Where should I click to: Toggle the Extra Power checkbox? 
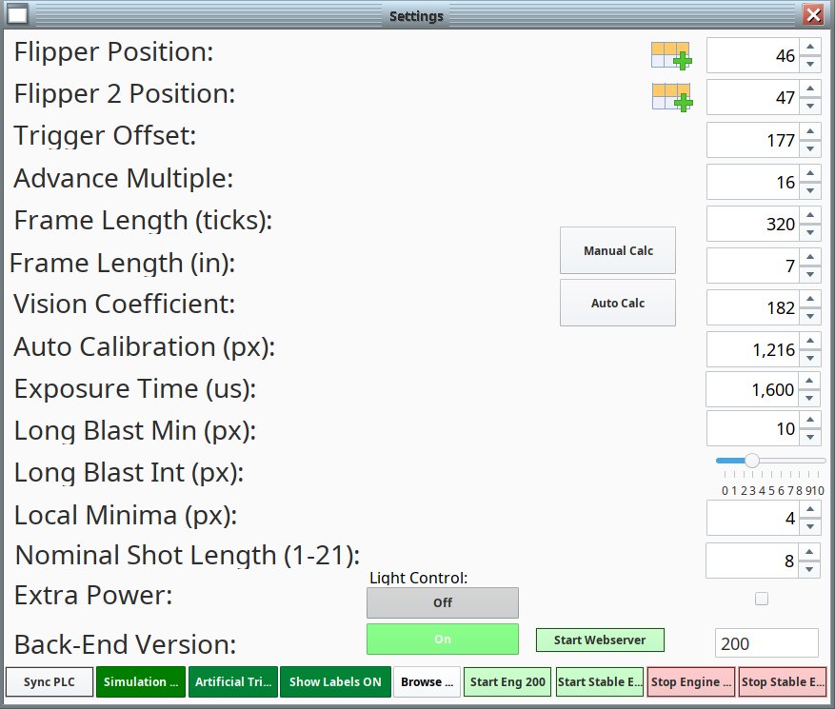[x=762, y=599]
